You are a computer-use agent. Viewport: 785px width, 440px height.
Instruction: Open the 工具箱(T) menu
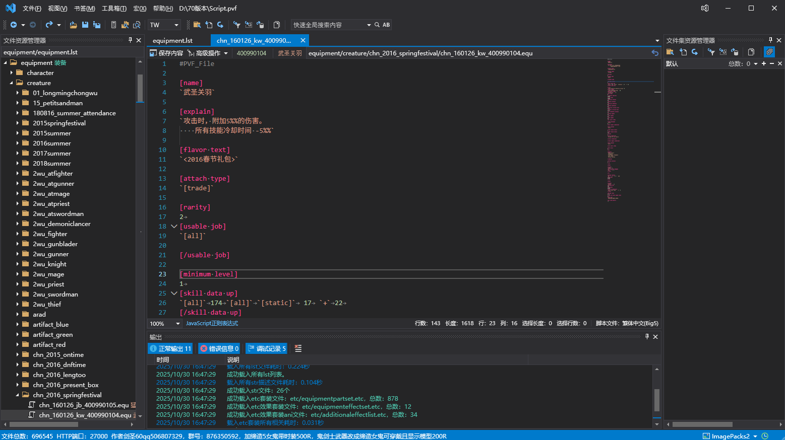point(114,9)
